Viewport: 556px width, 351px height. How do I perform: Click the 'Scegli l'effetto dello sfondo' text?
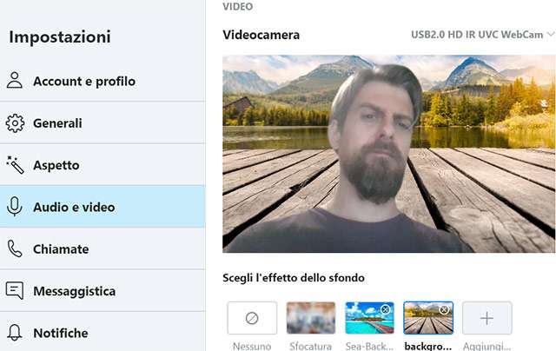pos(294,278)
